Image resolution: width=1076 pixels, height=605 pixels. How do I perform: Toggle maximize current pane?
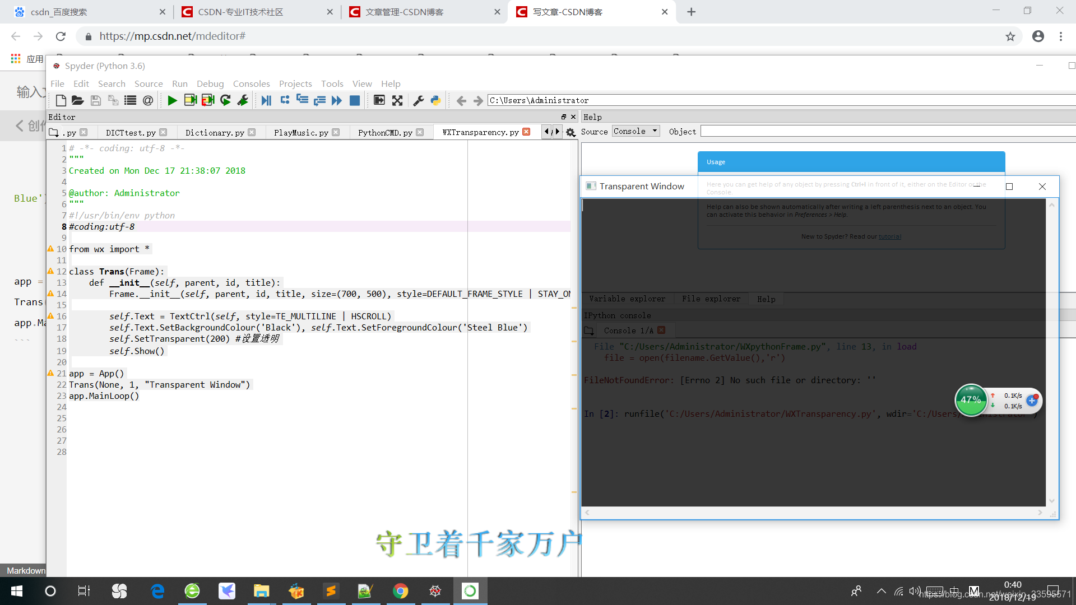pos(379,100)
